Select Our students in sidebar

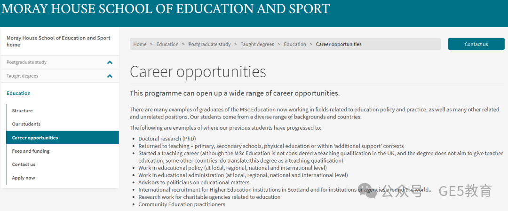click(x=26, y=124)
